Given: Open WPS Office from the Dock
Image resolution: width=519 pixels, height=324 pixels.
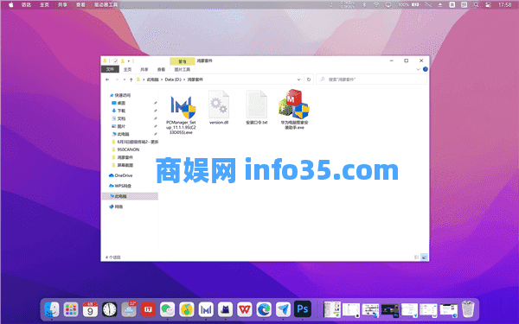Looking at the screenshot, I should [245, 310].
